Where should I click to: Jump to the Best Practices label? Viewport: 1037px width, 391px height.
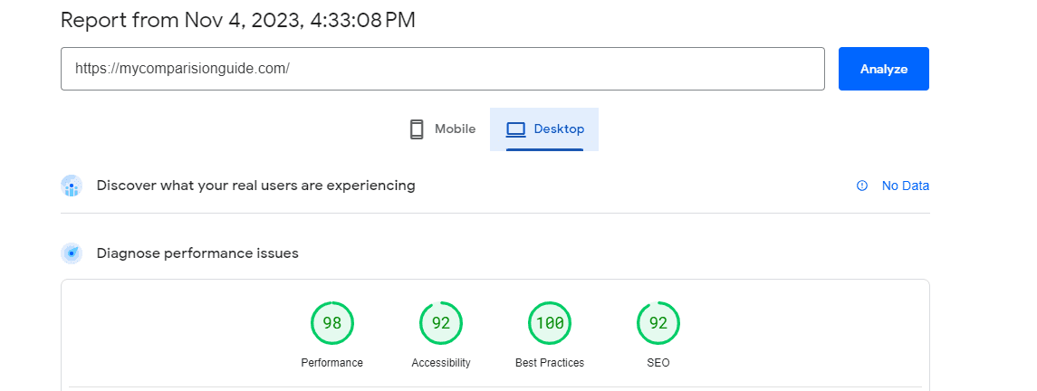550,363
